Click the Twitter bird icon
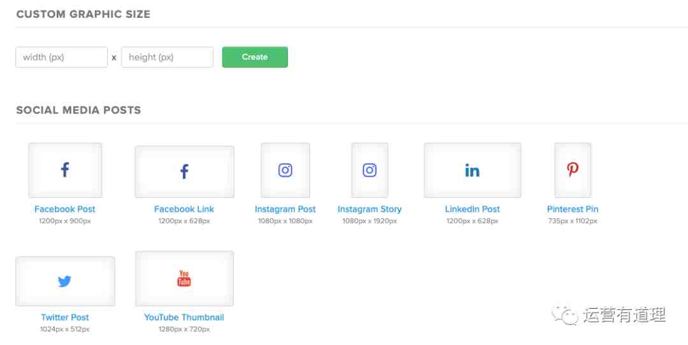The height and width of the screenshot is (345, 688). [64, 281]
